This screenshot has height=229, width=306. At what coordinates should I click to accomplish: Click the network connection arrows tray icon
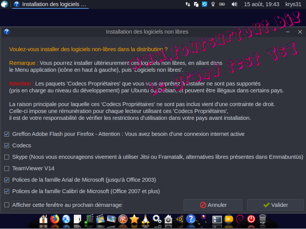click(x=188, y=4)
